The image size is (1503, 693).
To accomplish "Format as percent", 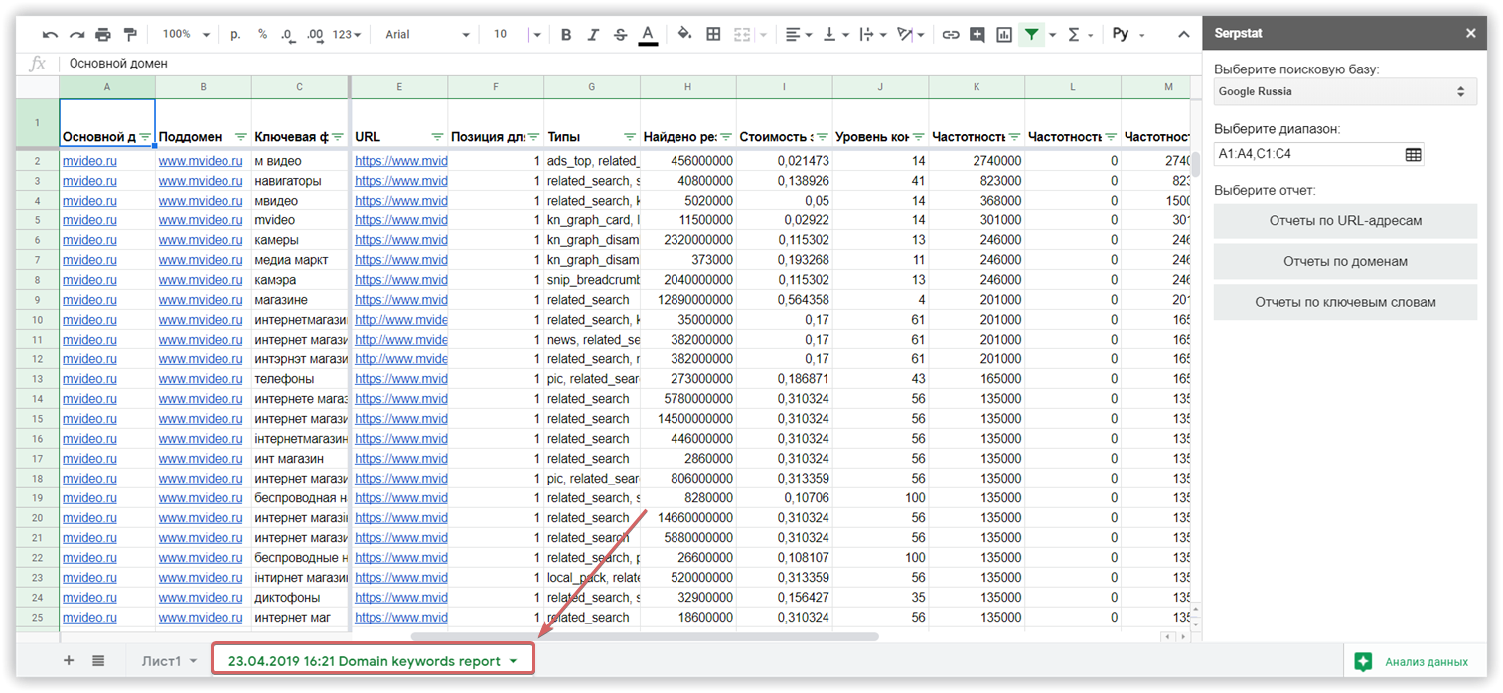I will (262, 34).
